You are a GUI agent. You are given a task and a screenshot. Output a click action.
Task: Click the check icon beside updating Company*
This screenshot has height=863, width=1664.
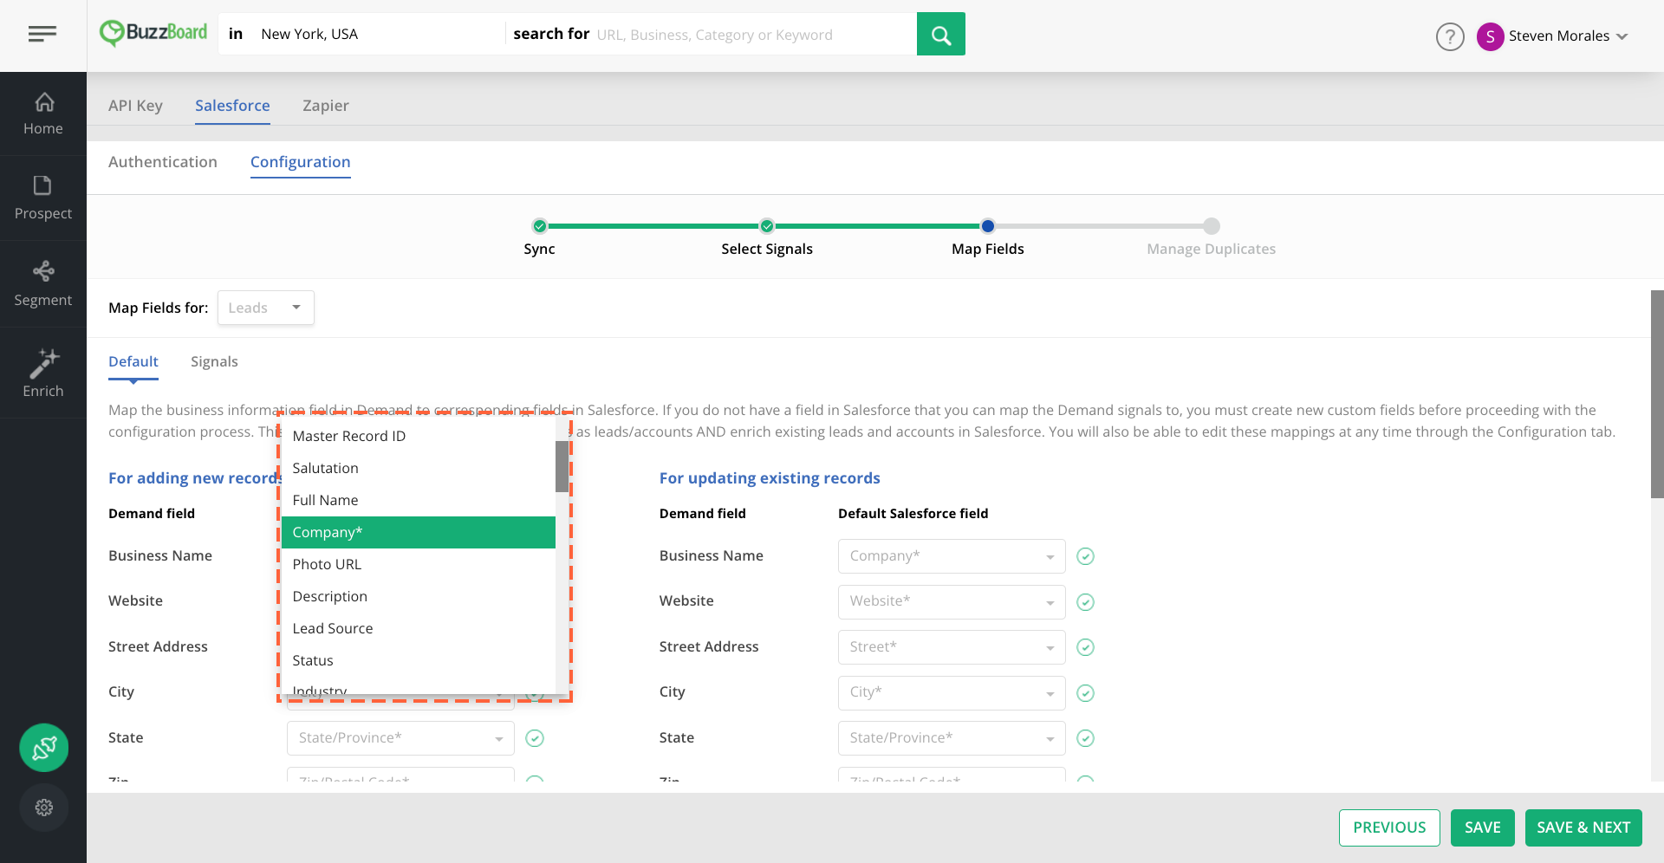click(x=1085, y=556)
